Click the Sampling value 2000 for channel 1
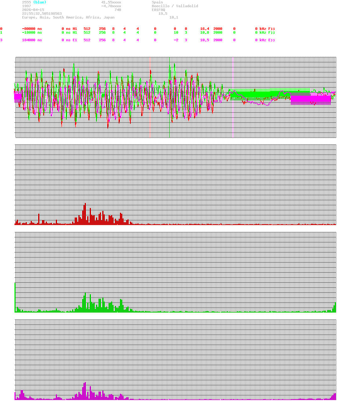Image resolution: width=344 pixels, height=407 pixels. coord(218,32)
